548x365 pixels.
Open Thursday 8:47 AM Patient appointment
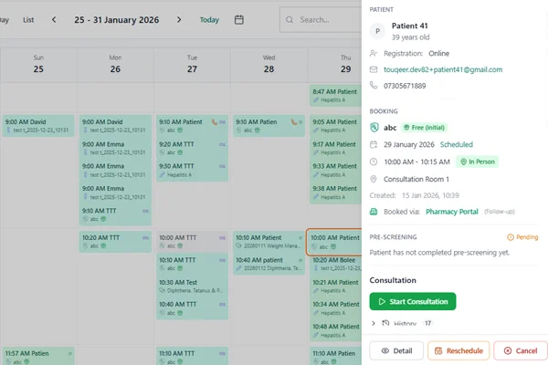(335, 95)
